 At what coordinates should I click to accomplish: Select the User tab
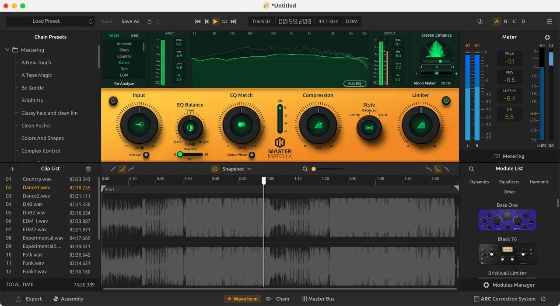point(135,35)
